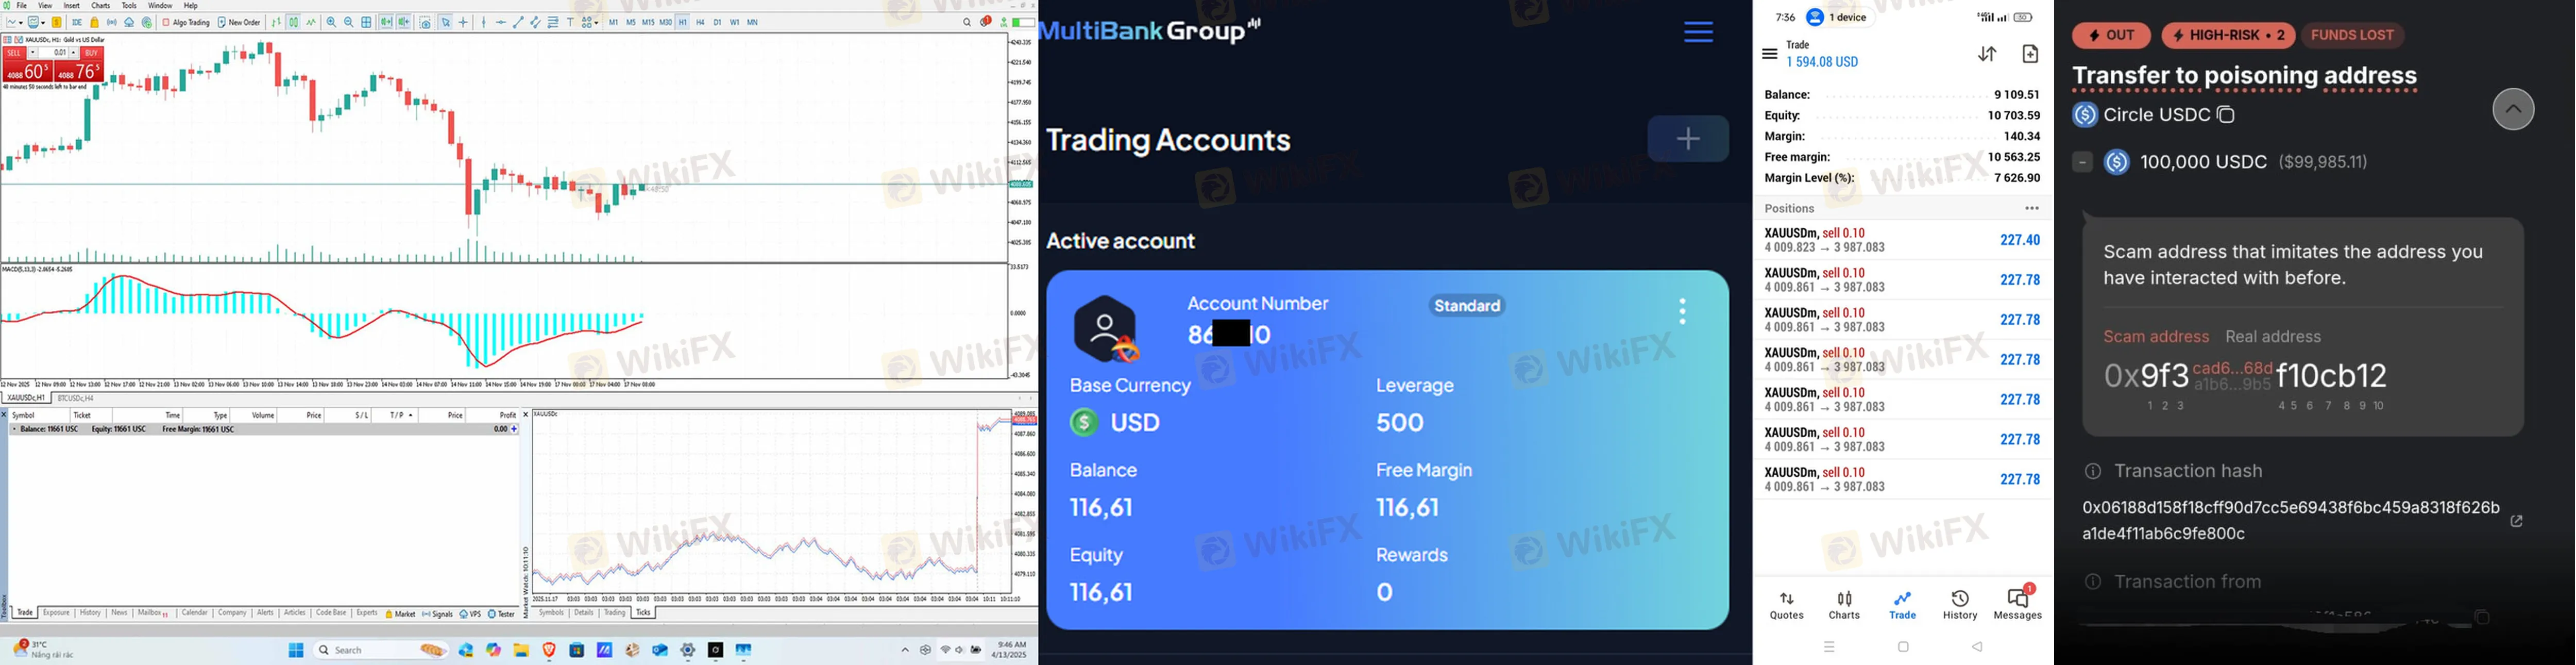Switch to the BTCUSDc,H4 chart tab
The height and width of the screenshot is (665, 2576).
75,398
